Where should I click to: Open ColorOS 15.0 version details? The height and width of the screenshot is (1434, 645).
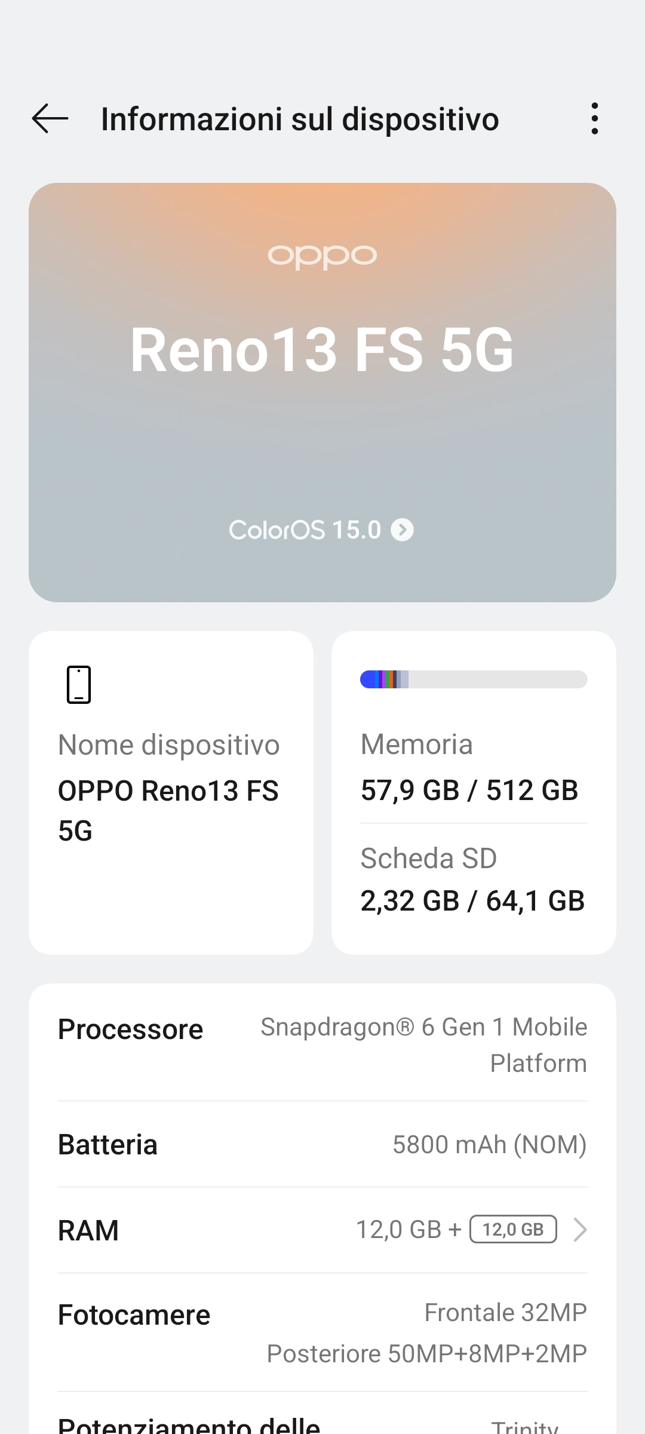[305, 530]
